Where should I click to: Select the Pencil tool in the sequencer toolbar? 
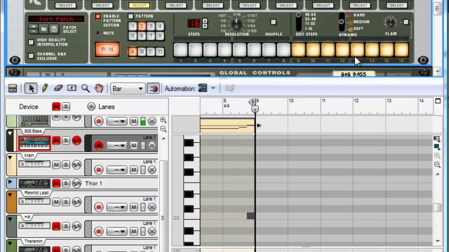pos(45,88)
